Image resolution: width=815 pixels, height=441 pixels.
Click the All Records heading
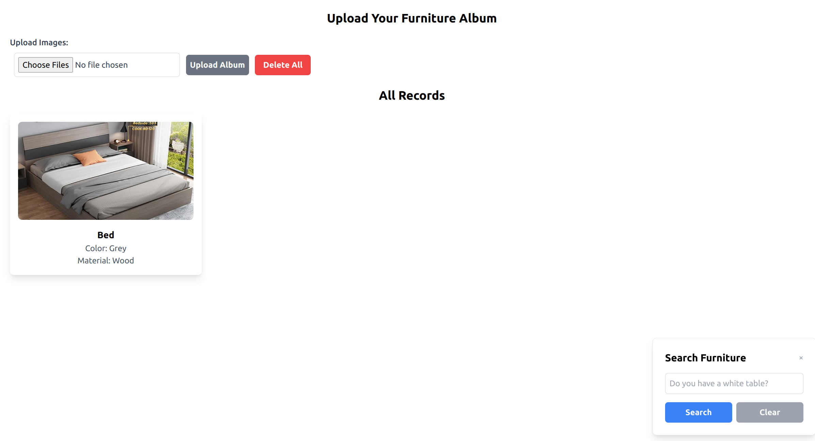click(412, 96)
